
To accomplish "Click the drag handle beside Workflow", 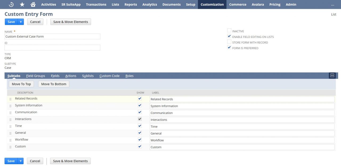I will [x=10, y=140].
